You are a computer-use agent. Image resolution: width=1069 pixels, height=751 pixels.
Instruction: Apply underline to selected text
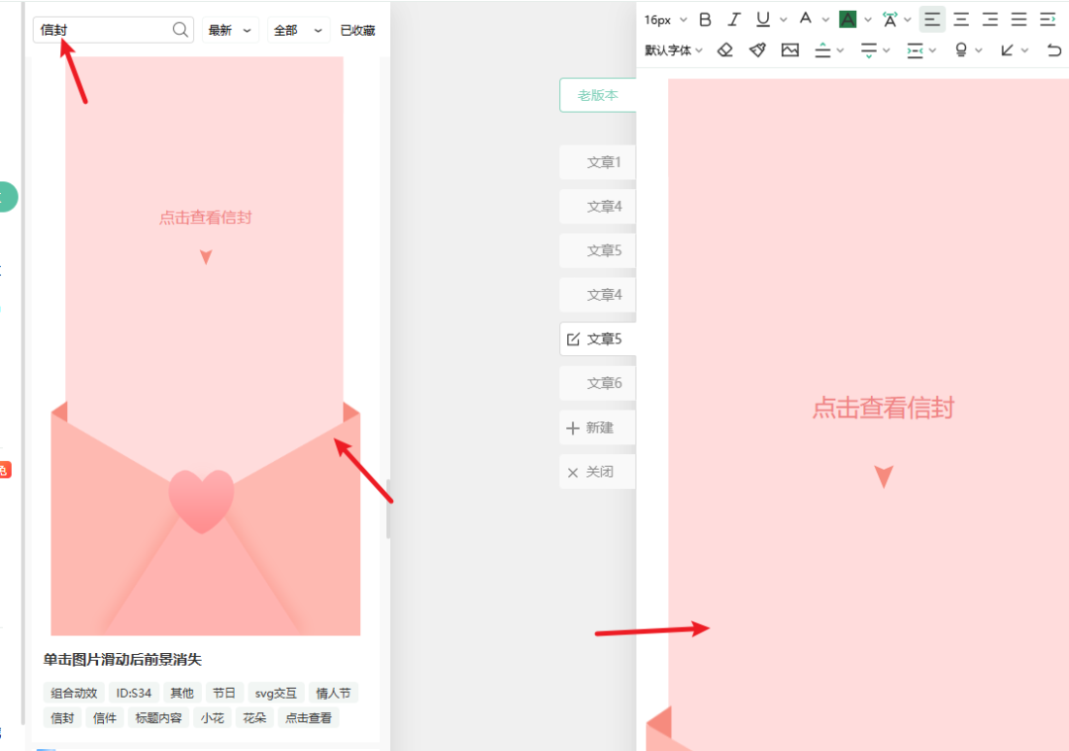(x=762, y=19)
